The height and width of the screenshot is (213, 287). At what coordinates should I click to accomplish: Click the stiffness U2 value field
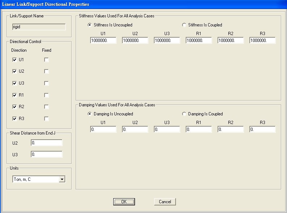click(x=135, y=41)
